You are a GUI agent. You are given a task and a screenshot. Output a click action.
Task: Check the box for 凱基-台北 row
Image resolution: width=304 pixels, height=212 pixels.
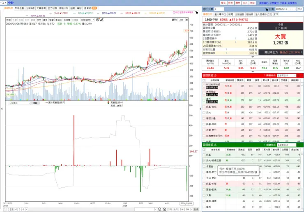(204, 107)
